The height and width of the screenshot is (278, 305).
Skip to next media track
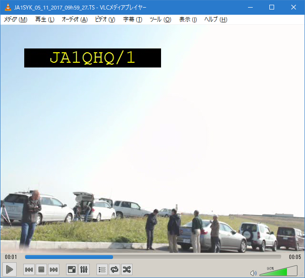(54, 269)
